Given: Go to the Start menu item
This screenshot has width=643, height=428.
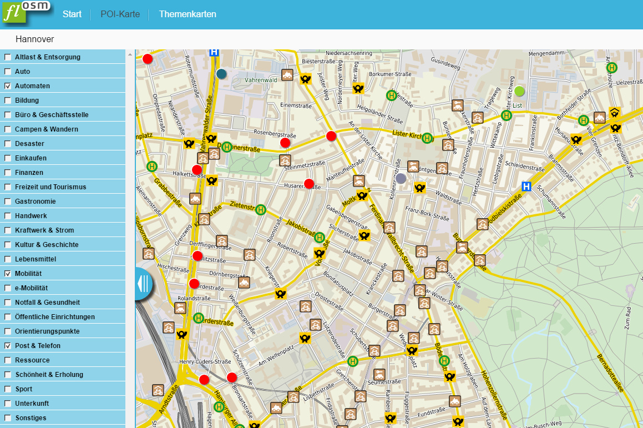Looking at the screenshot, I should tap(72, 14).
